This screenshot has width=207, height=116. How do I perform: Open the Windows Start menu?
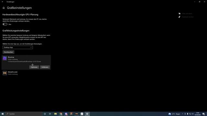click(x=3, y=114)
